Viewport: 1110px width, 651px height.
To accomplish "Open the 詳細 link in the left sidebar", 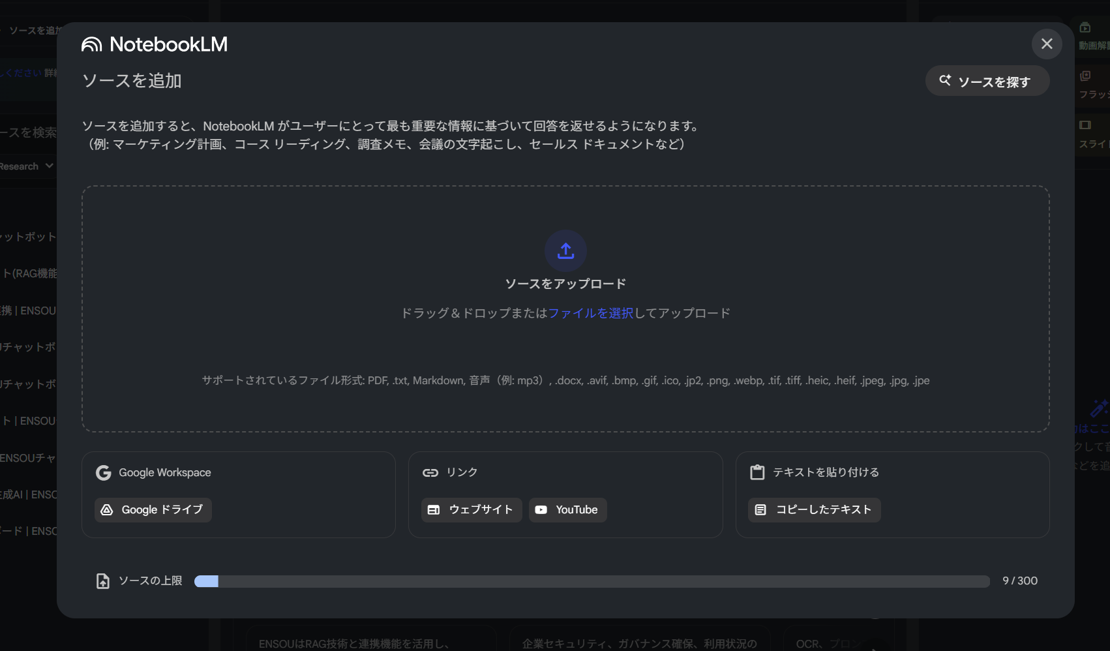I will tap(51, 72).
